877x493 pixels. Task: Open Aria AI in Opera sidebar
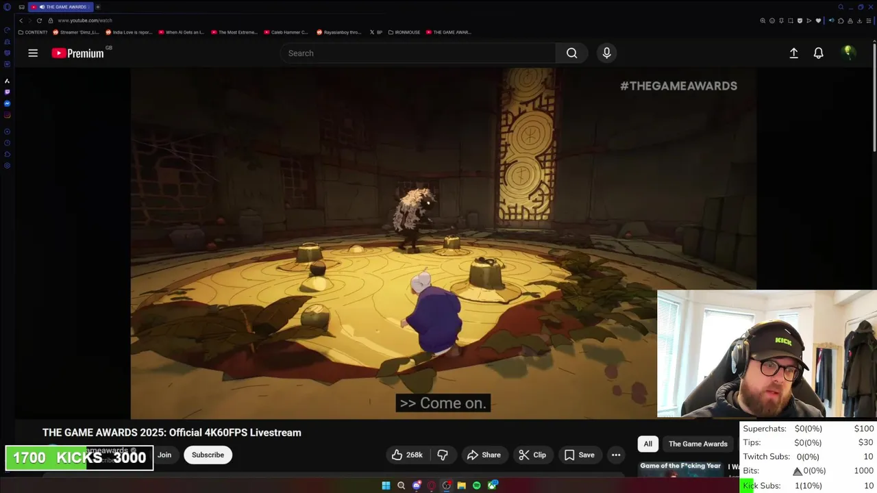point(7,81)
